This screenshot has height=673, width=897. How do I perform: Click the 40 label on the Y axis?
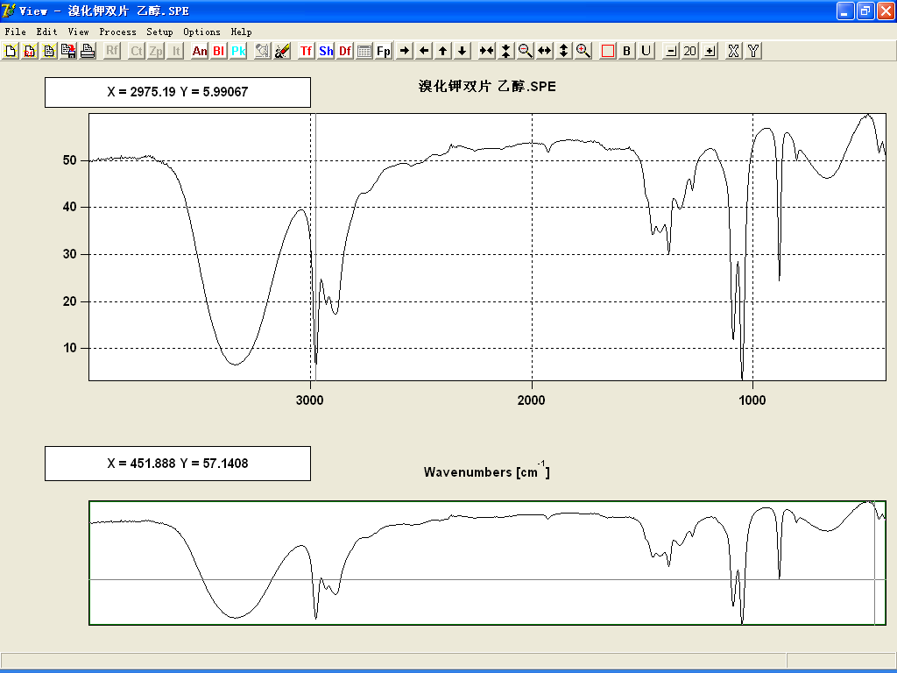point(70,207)
